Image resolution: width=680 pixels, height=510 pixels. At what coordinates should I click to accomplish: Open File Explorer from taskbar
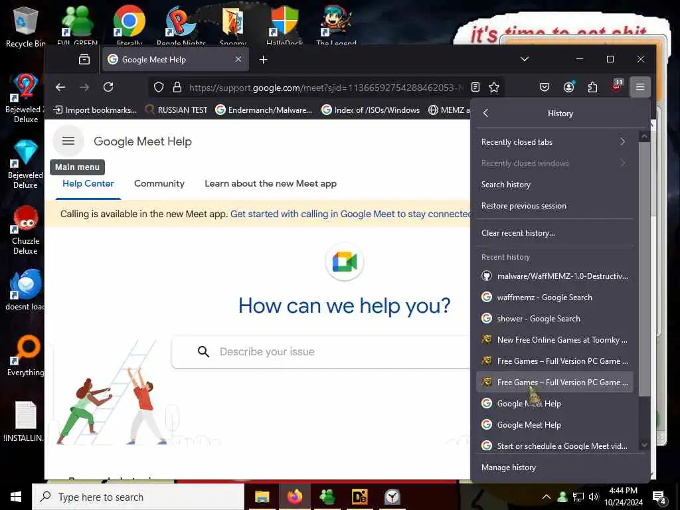[x=262, y=497]
